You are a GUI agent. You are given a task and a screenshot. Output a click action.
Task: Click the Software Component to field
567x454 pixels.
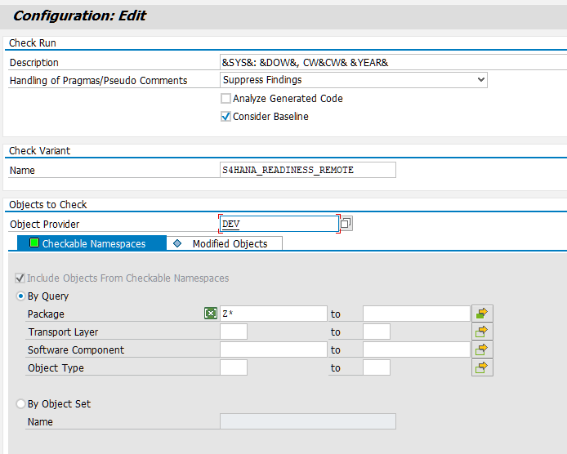pyautogui.click(x=417, y=349)
